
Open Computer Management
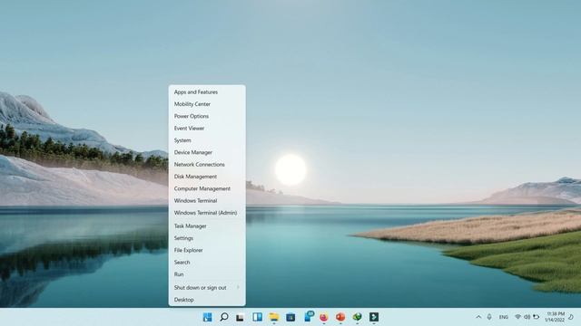[207, 188]
